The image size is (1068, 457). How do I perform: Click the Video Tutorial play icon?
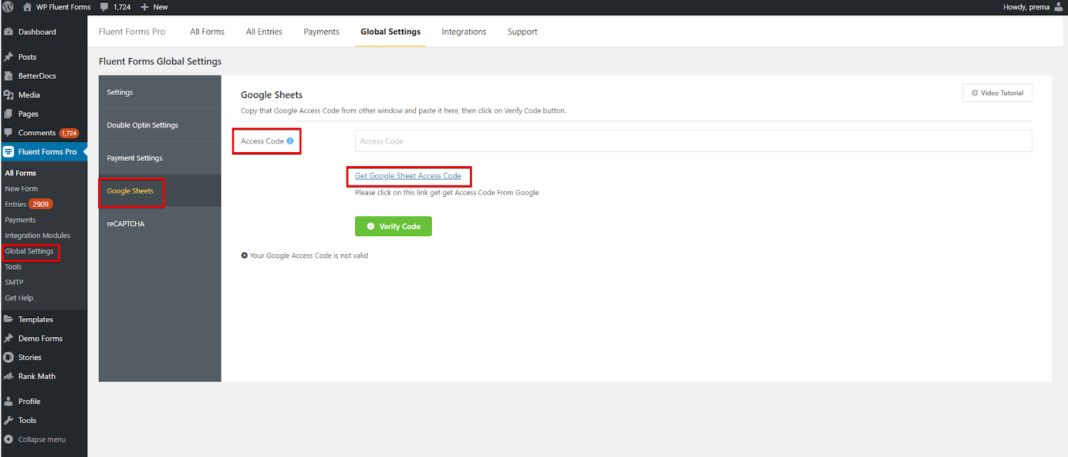coord(975,93)
